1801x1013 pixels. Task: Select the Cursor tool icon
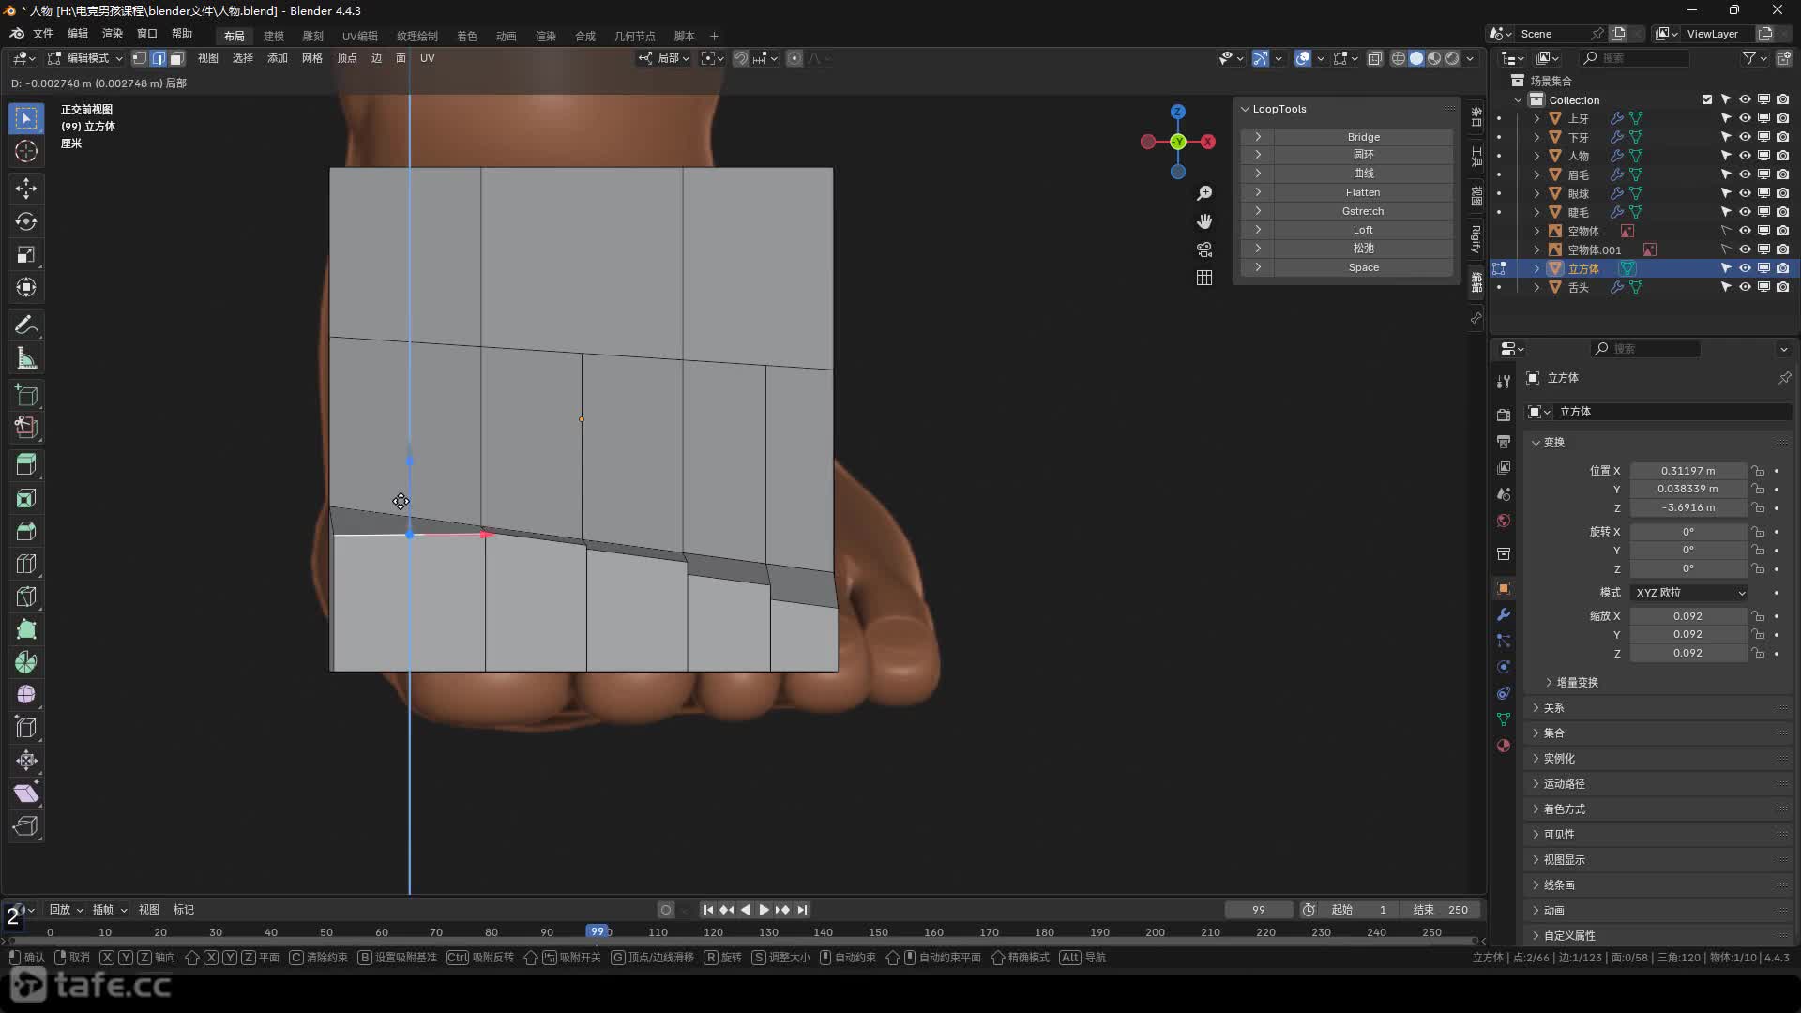(26, 152)
